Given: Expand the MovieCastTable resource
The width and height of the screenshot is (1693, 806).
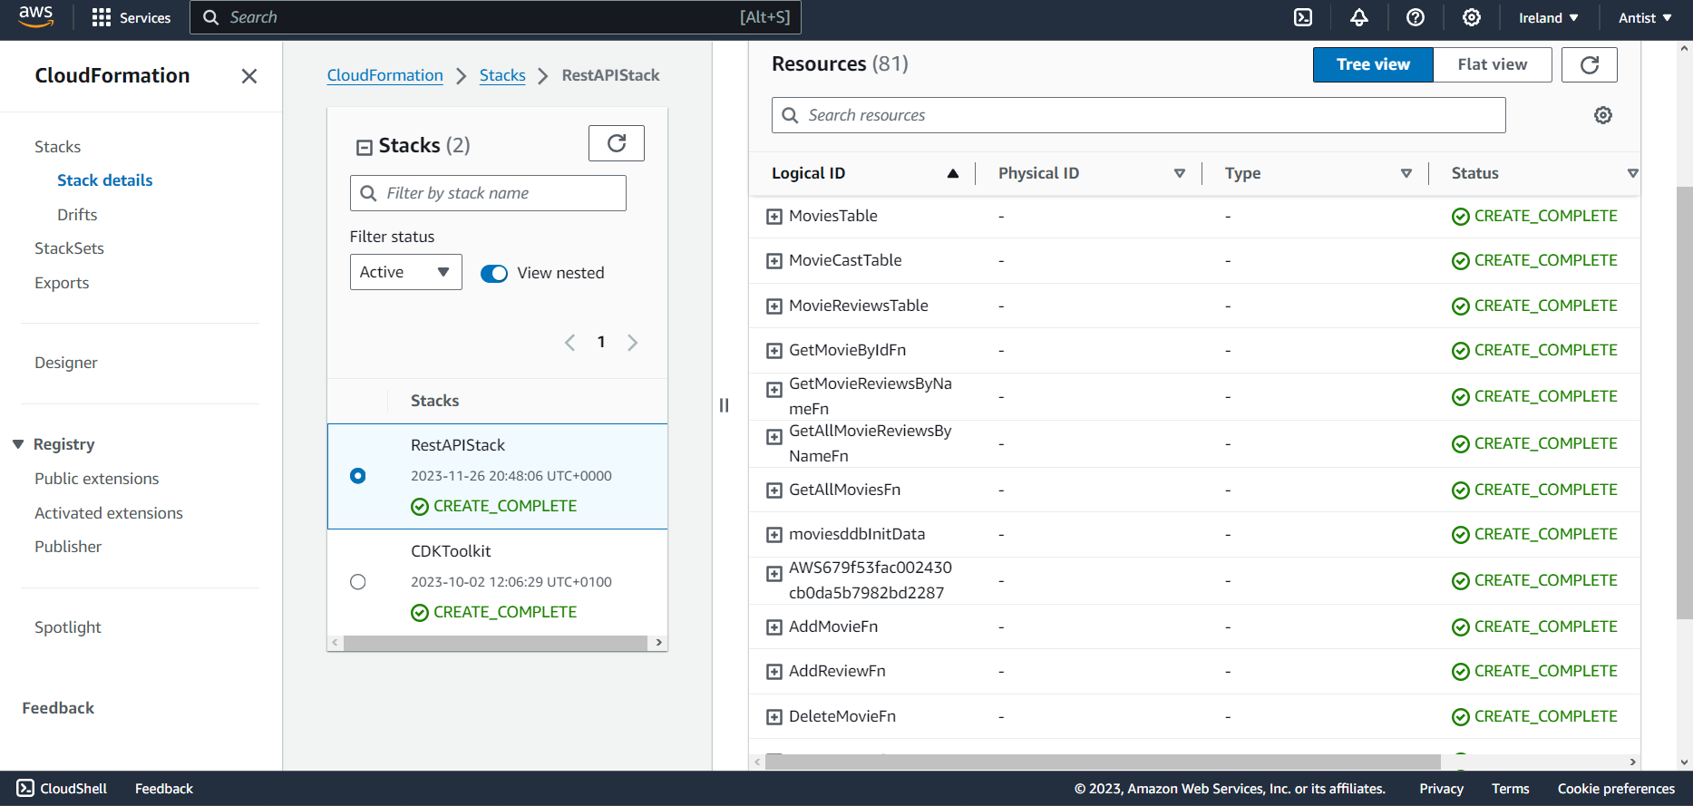Looking at the screenshot, I should tap(774, 261).
